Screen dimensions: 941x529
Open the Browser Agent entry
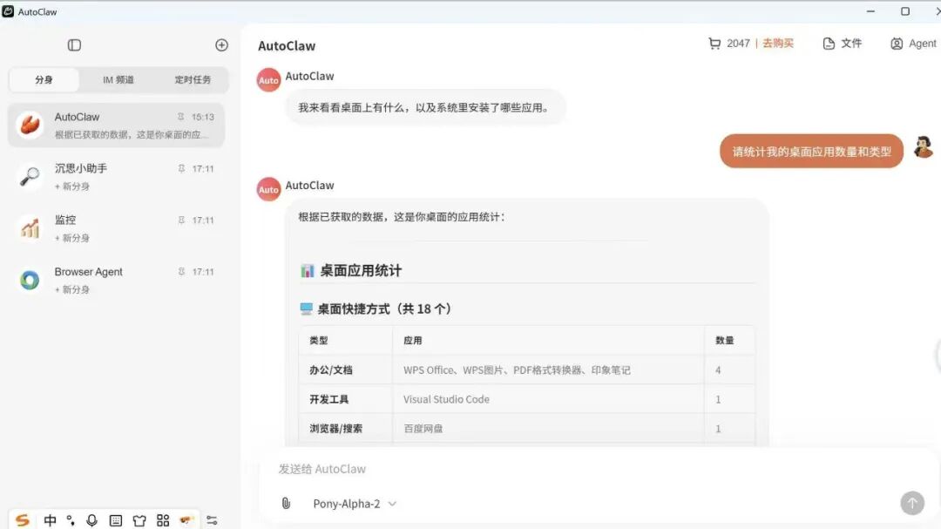[117, 280]
